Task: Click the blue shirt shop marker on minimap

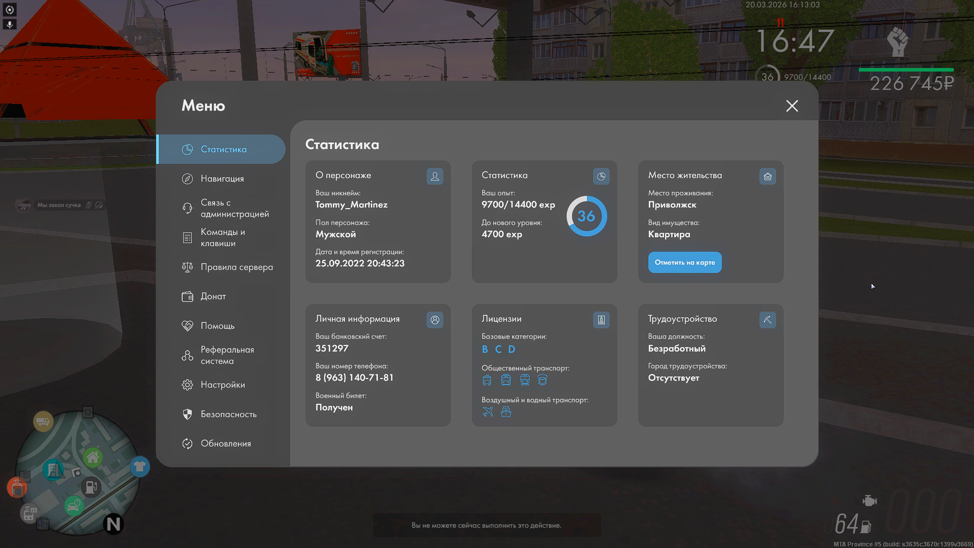Action: click(140, 466)
